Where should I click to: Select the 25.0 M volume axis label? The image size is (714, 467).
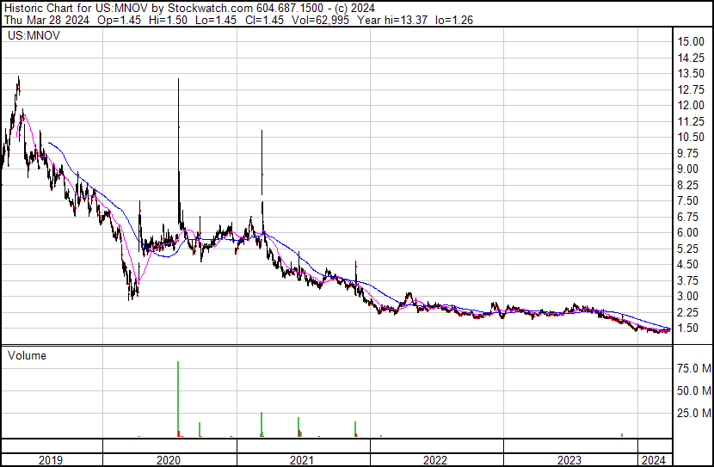point(692,413)
